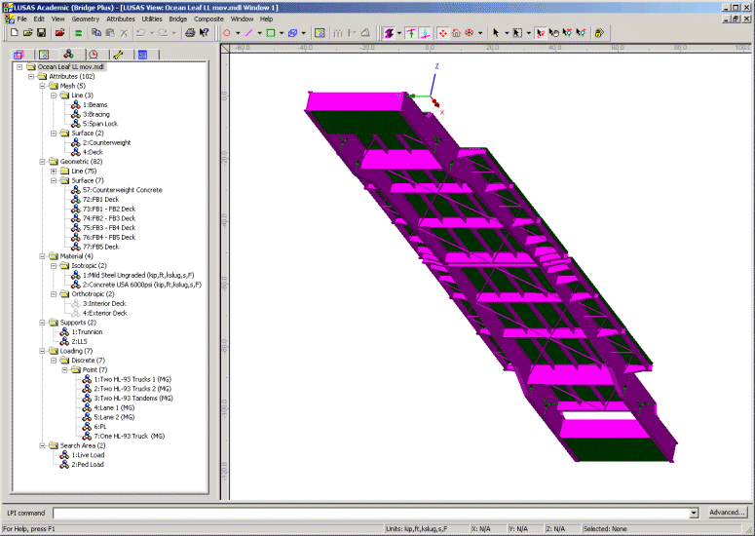Select the 1:Trunnion support item
Screen dimensions: 755x536
point(87,332)
